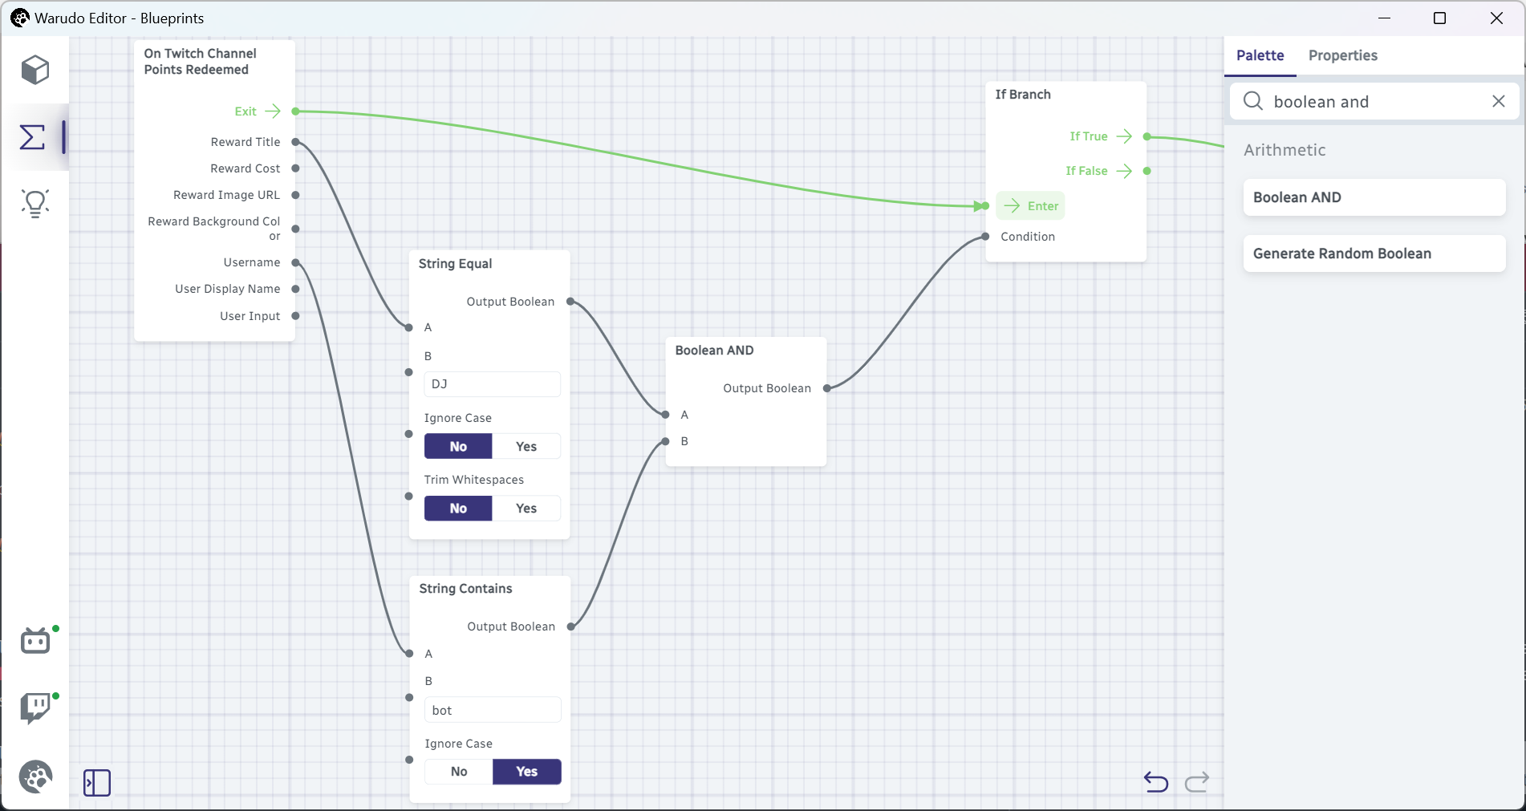Click the Reward Background Color output port
The width and height of the screenshot is (1526, 811).
(296, 229)
